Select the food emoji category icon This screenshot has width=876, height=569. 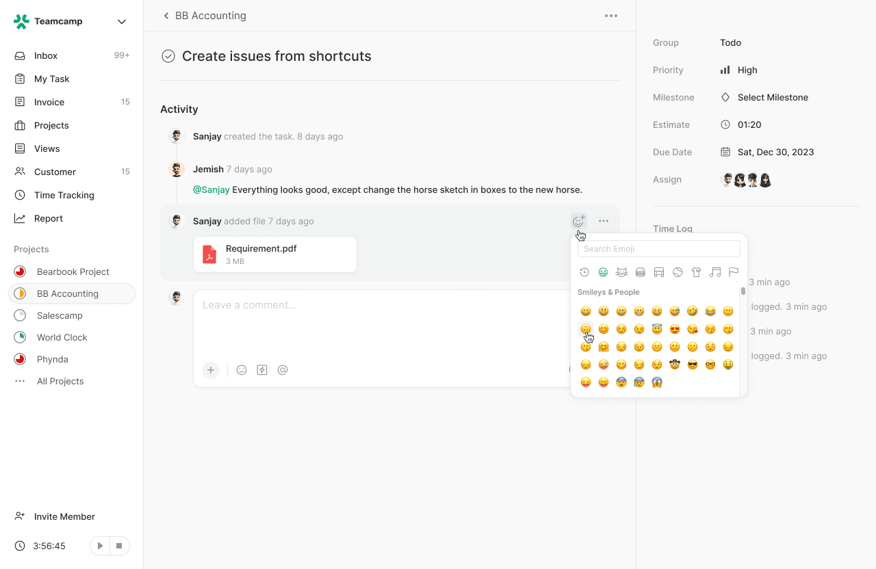click(641, 272)
